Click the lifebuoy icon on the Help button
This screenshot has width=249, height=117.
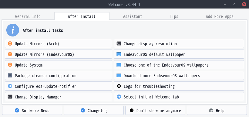(x=211, y=110)
